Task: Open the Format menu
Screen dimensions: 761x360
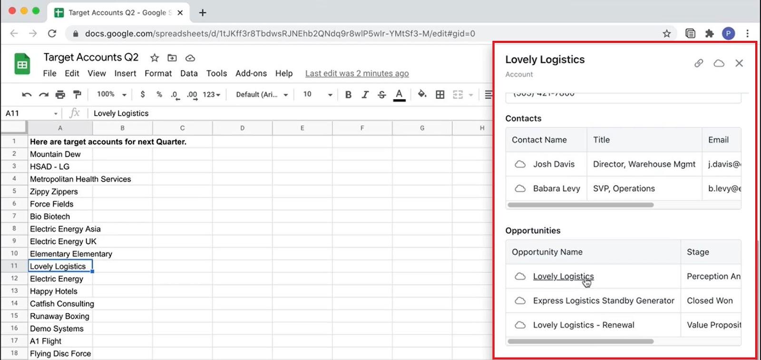Action: click(158, 73)
